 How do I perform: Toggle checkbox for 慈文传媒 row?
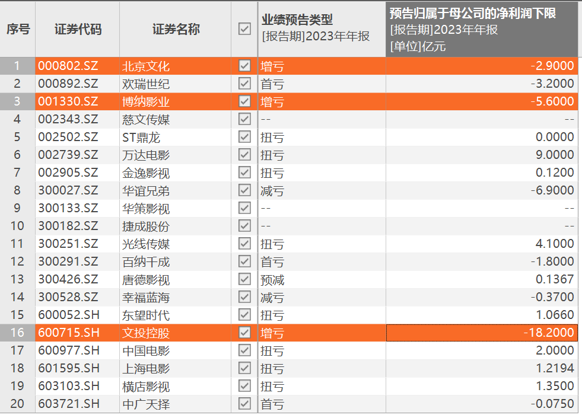tap(244, 119)
